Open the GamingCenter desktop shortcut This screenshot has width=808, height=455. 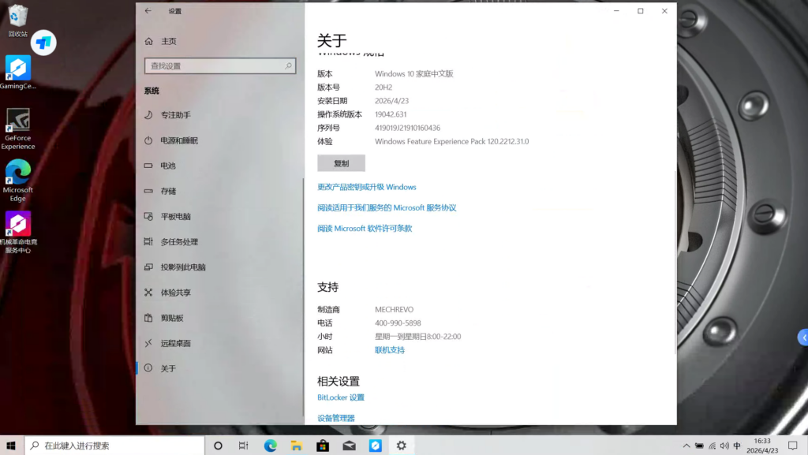pos(17,73)
